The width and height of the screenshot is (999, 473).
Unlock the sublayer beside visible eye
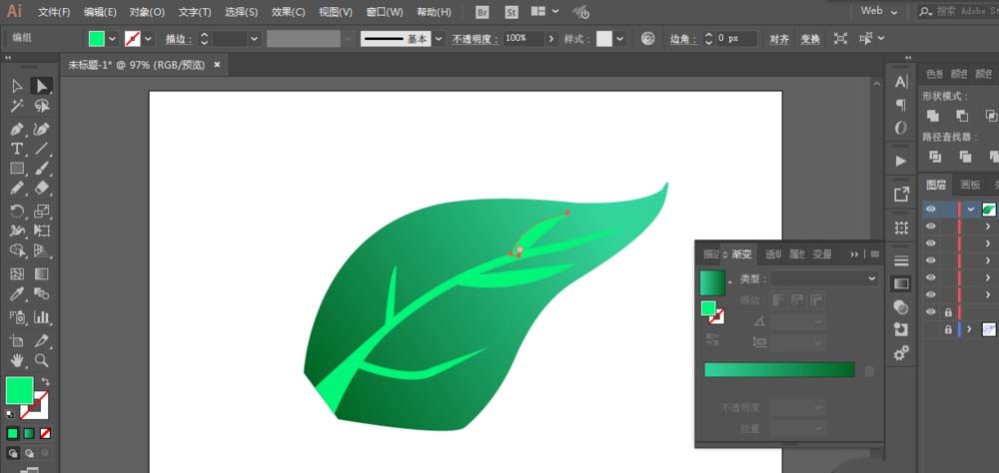pyautogui.click(x=948, y=312)
